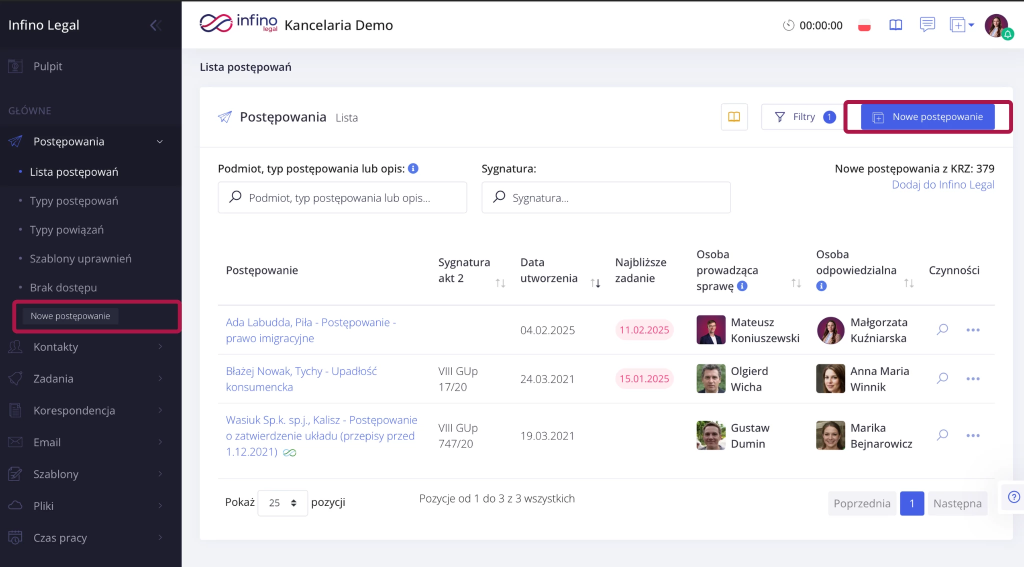Click the Dodaj do Infino Legal link
Viewport: 1024px width, 567px height.
click(x=942, y=184)
